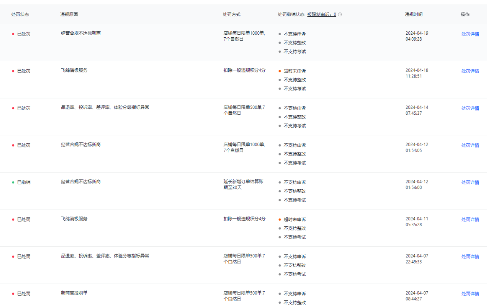The height and width of the screenshot is (308, 487).
Task: Click the 处罚状态 column header
Action: (x=20, y=15)
